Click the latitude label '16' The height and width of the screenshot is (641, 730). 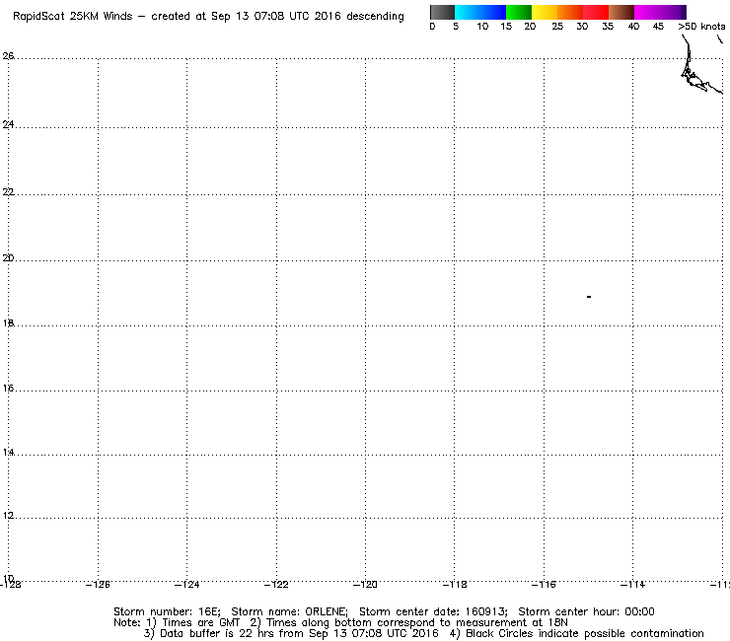8,389
